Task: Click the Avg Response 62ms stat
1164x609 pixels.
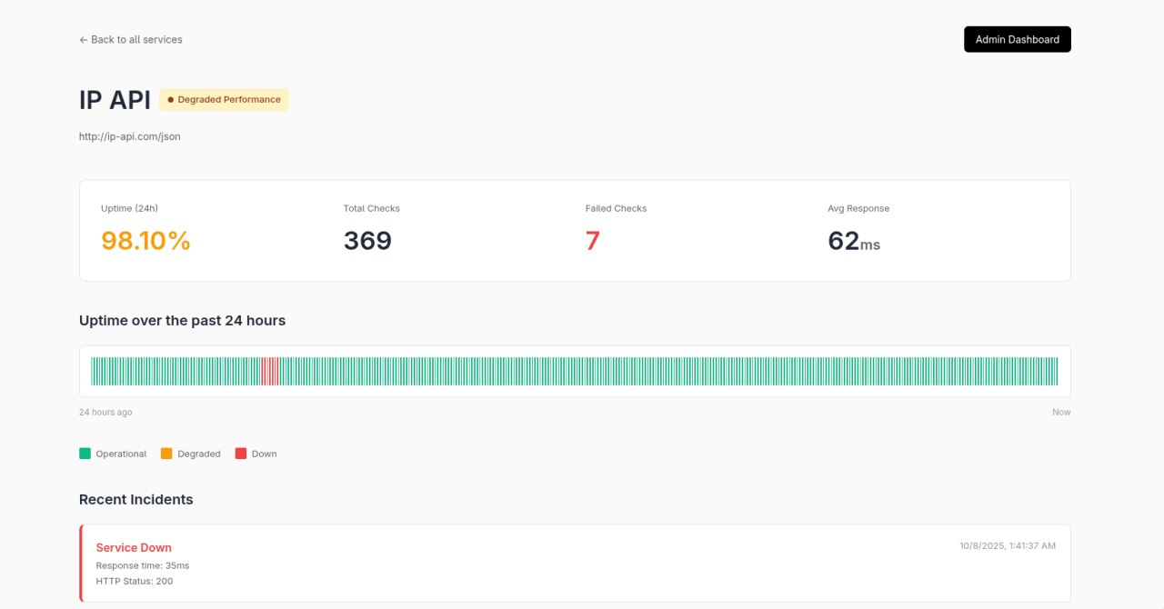Action: 852,240
